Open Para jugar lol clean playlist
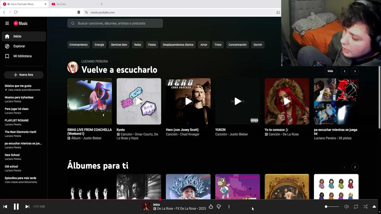The width and height of the screenshot is (381, 214). [x=24, y=111]
